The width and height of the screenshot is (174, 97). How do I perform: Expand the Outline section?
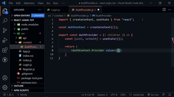click(x=18, y=86)
